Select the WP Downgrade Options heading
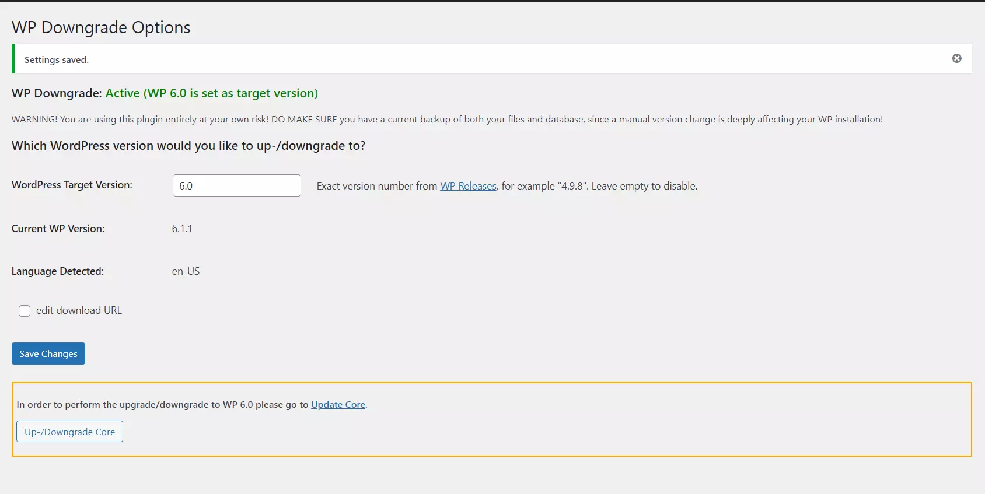 point(101,27)
